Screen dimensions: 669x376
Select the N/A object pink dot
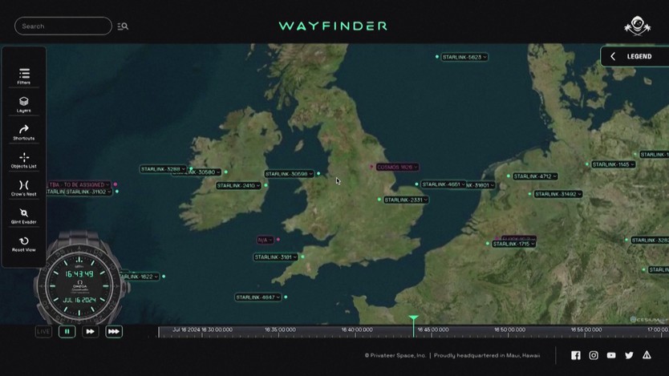point(278,240)
